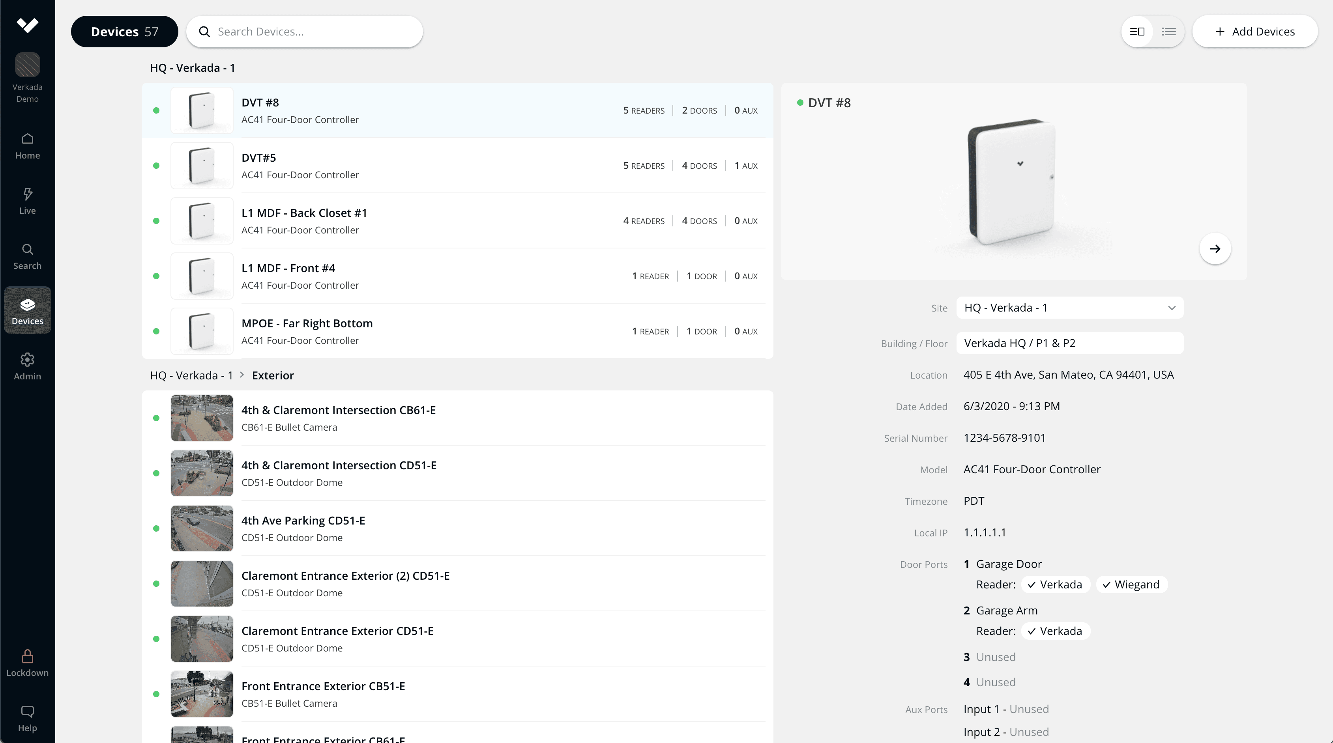Open the Home section in sidebar

tap(28, 146)
